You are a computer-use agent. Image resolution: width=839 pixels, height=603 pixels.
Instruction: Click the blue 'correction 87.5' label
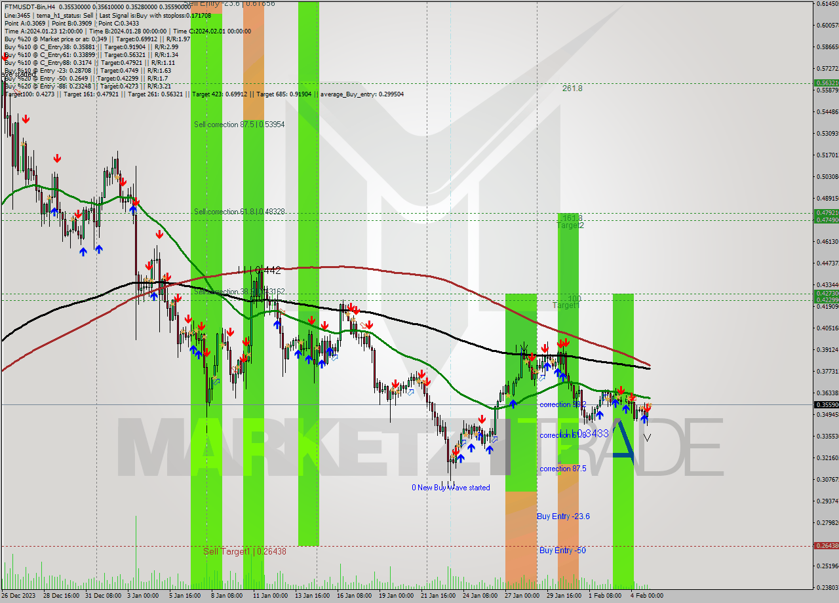pos(562,469)
